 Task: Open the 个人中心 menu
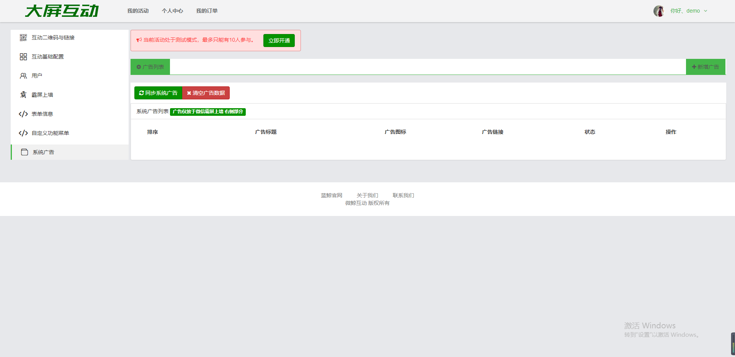click(x=172, y=11)
